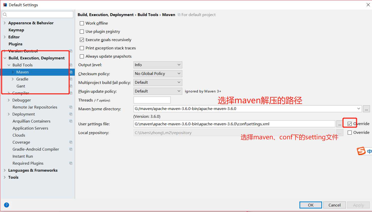Click the Apply button
Screen dimensions: 372x212
(x=358, y=205)
